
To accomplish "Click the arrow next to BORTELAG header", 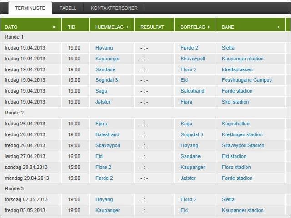I will pos(210,27).
